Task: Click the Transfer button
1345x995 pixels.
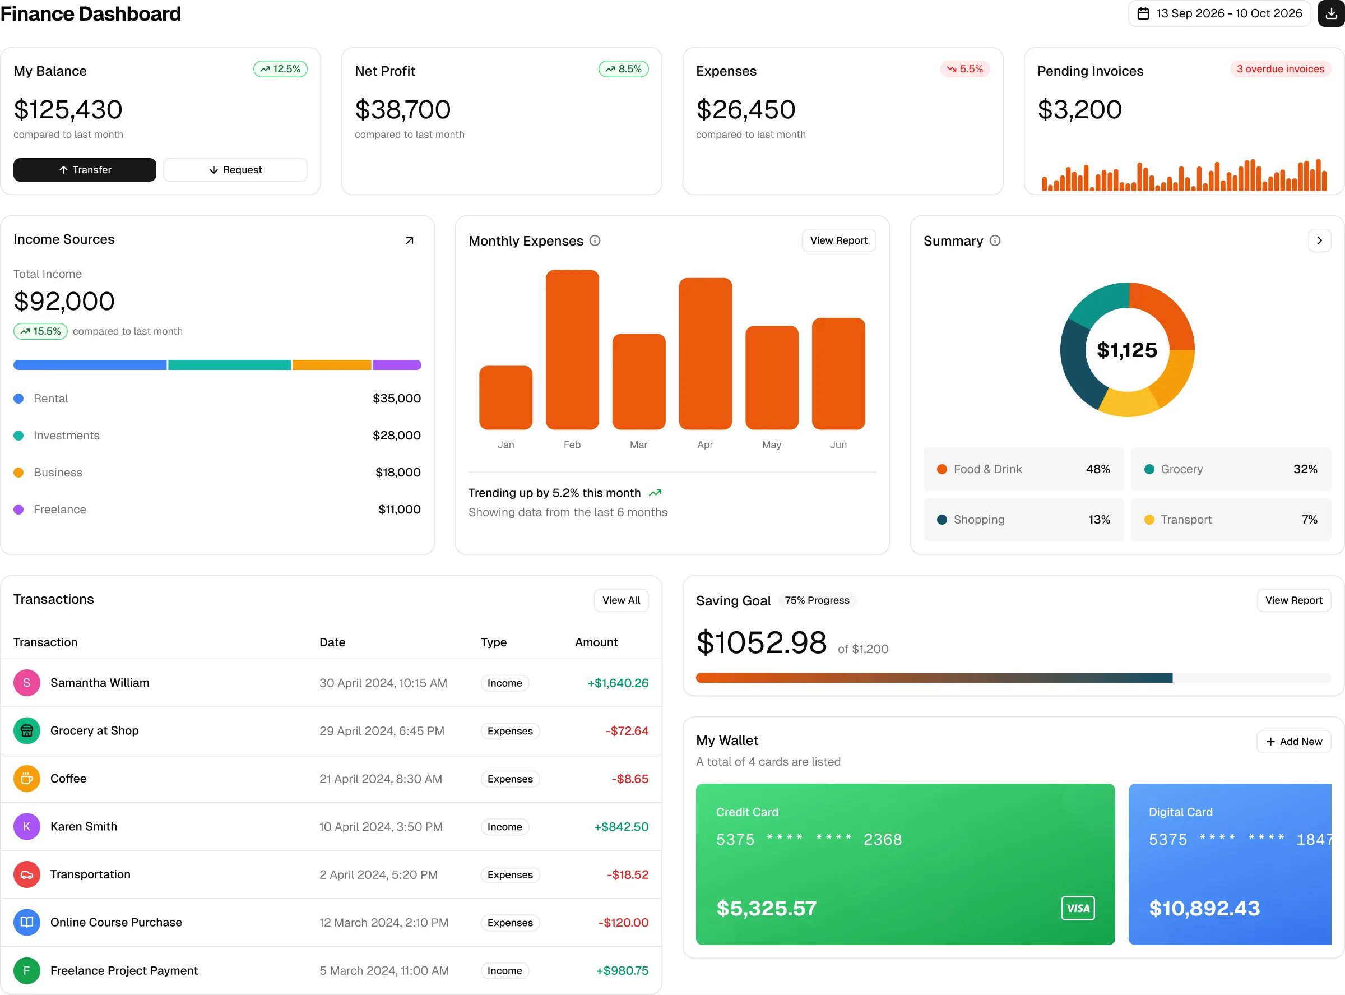Action: (85, 170)
